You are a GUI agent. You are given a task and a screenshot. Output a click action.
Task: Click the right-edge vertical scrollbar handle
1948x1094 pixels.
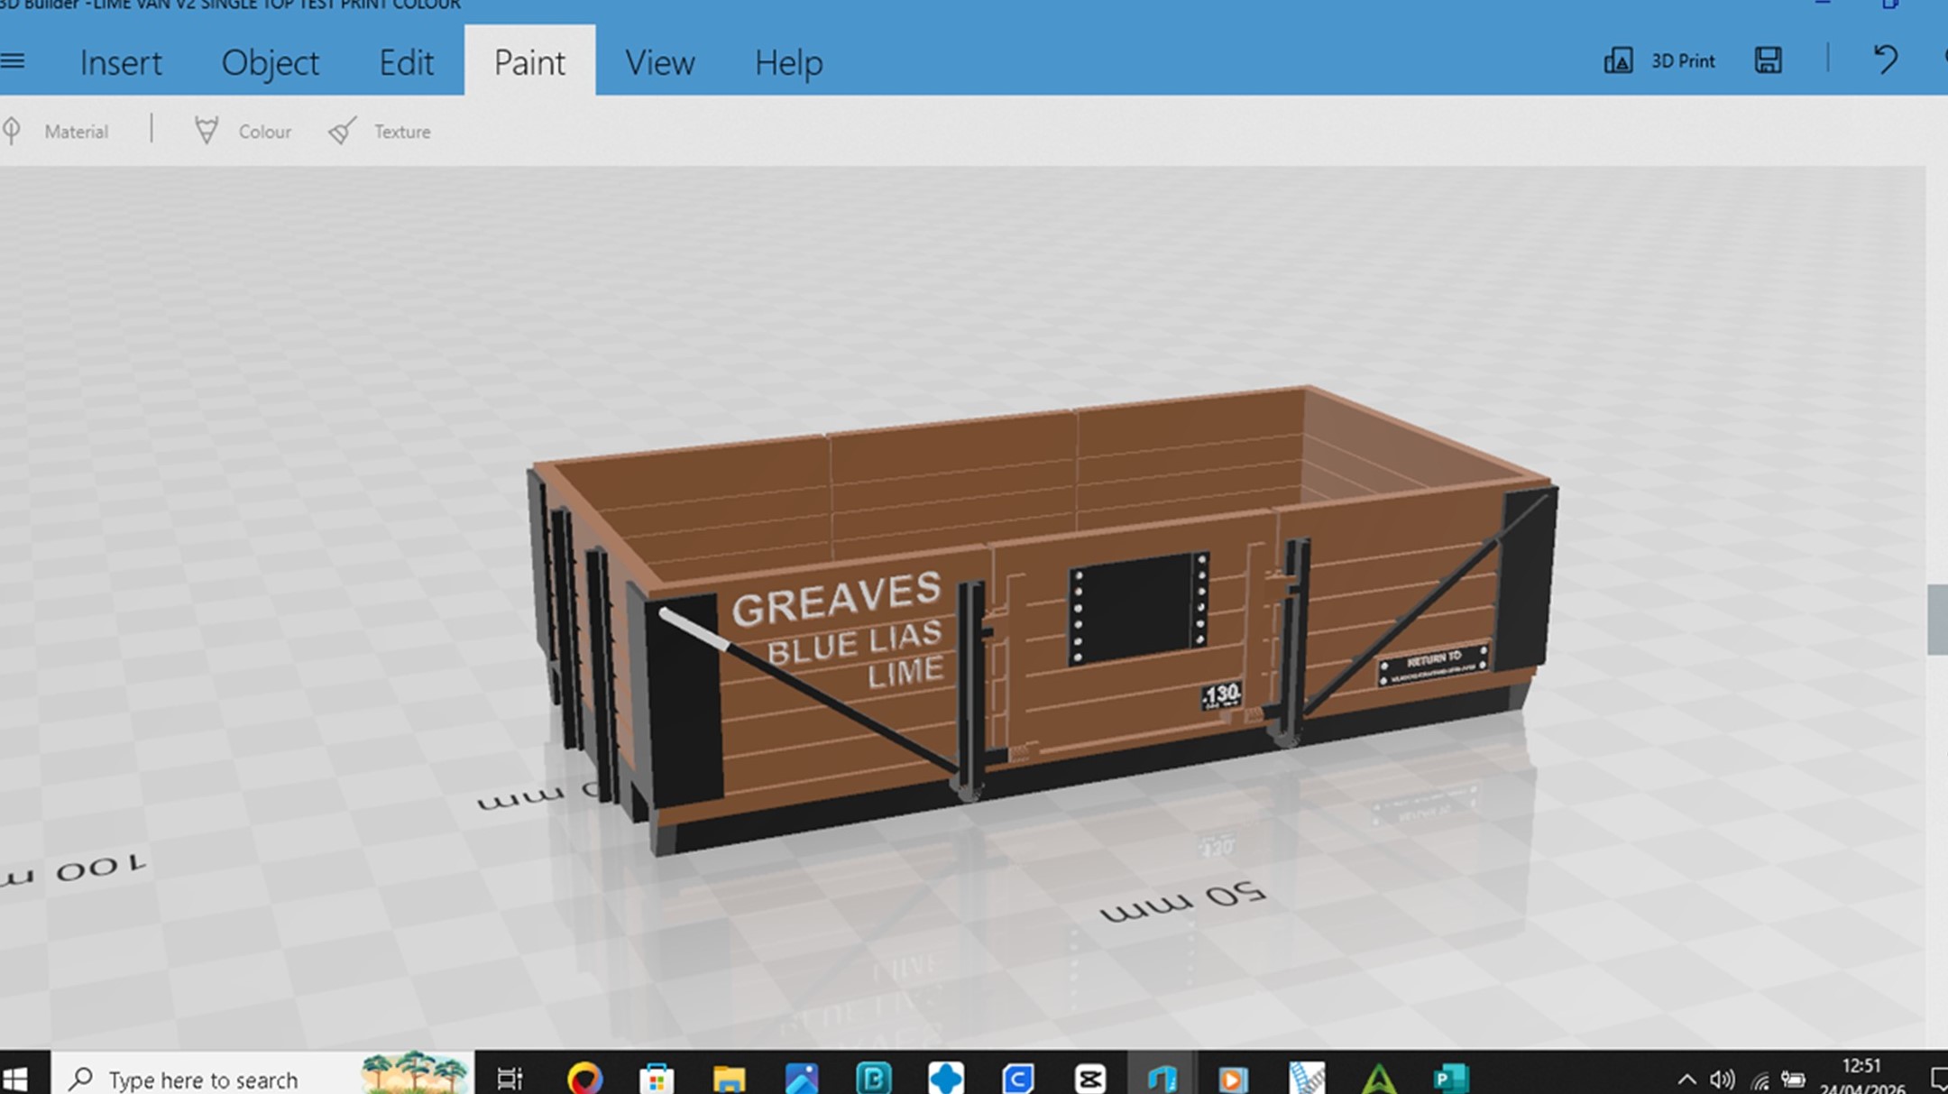point(1937,620)
